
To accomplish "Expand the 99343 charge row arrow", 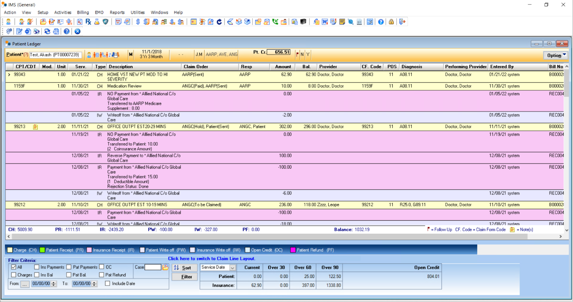I will coord(9,75).
